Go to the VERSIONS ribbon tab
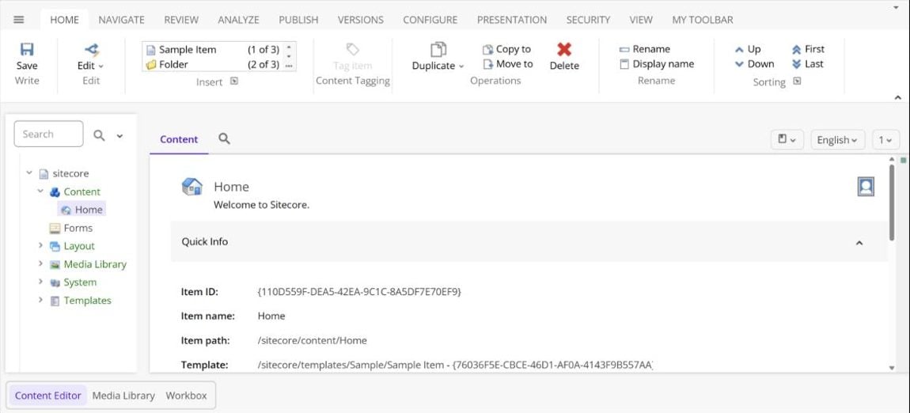 pyautogui.click(x=360, y=20)
